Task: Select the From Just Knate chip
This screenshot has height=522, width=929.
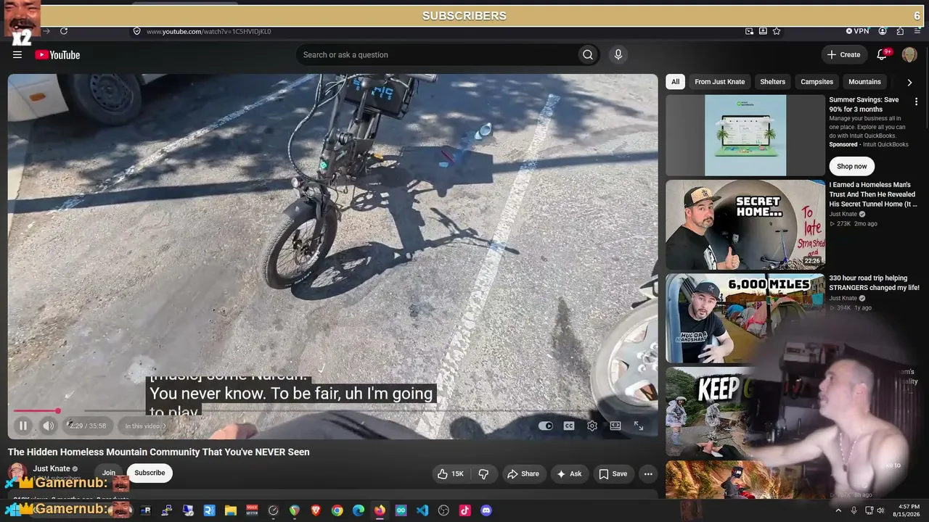Action: (719, 82)
